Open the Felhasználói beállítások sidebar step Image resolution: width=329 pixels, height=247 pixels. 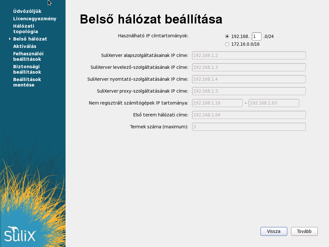coord(28,57)
